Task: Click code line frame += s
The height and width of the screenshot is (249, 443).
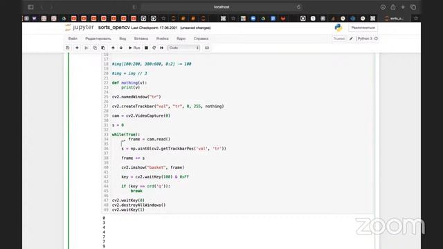Action: pos(133,158)
